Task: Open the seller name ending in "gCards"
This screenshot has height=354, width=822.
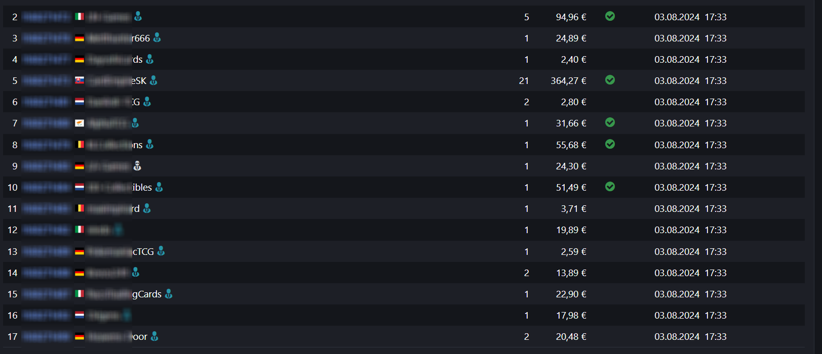Action: (x=124, y=294)
